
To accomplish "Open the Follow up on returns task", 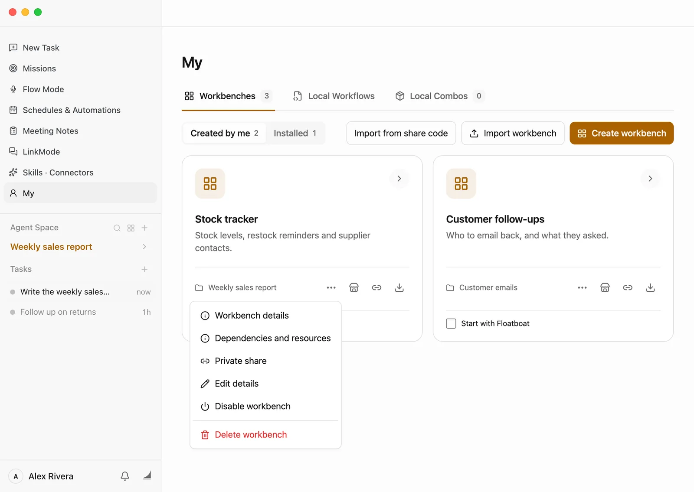I will tap(80, 312).
